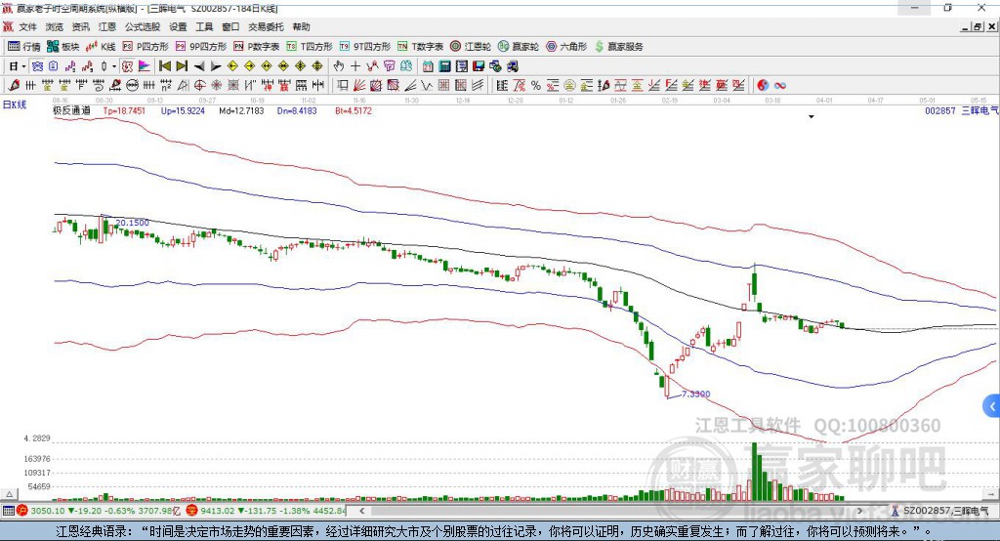This screenshot has width=1000, height=541.
Task: Click the bottom scrollbar right arrow
Action: [859, 511]
